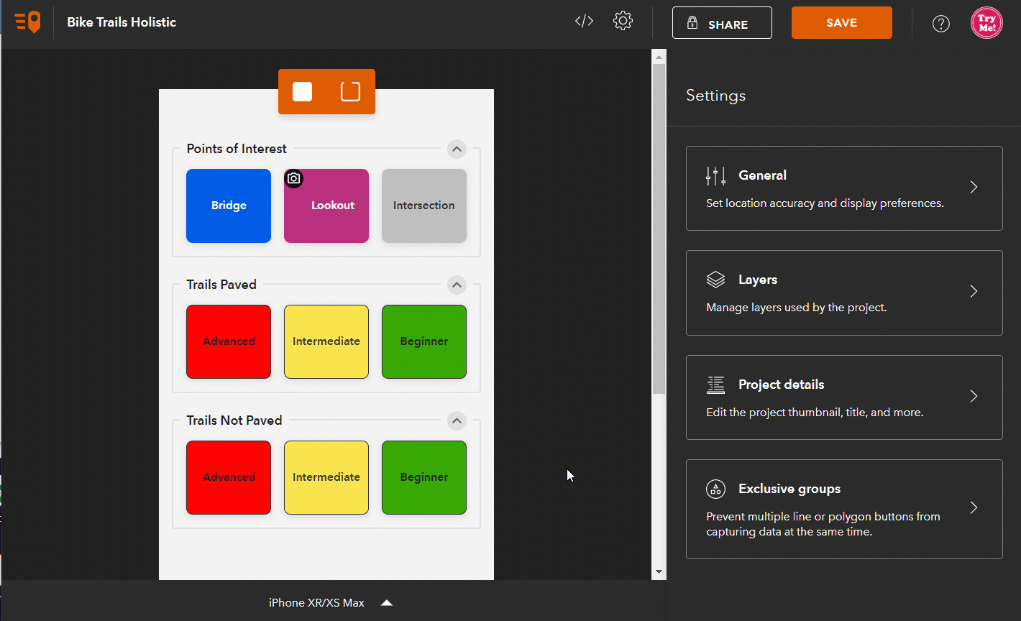Select the outlined square group tool

350,91
